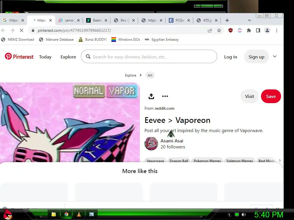Click the Eevee Vaporeon pin image
This screenshot has height=220, width=294.
pyautogui.click(x=70, y=122)
